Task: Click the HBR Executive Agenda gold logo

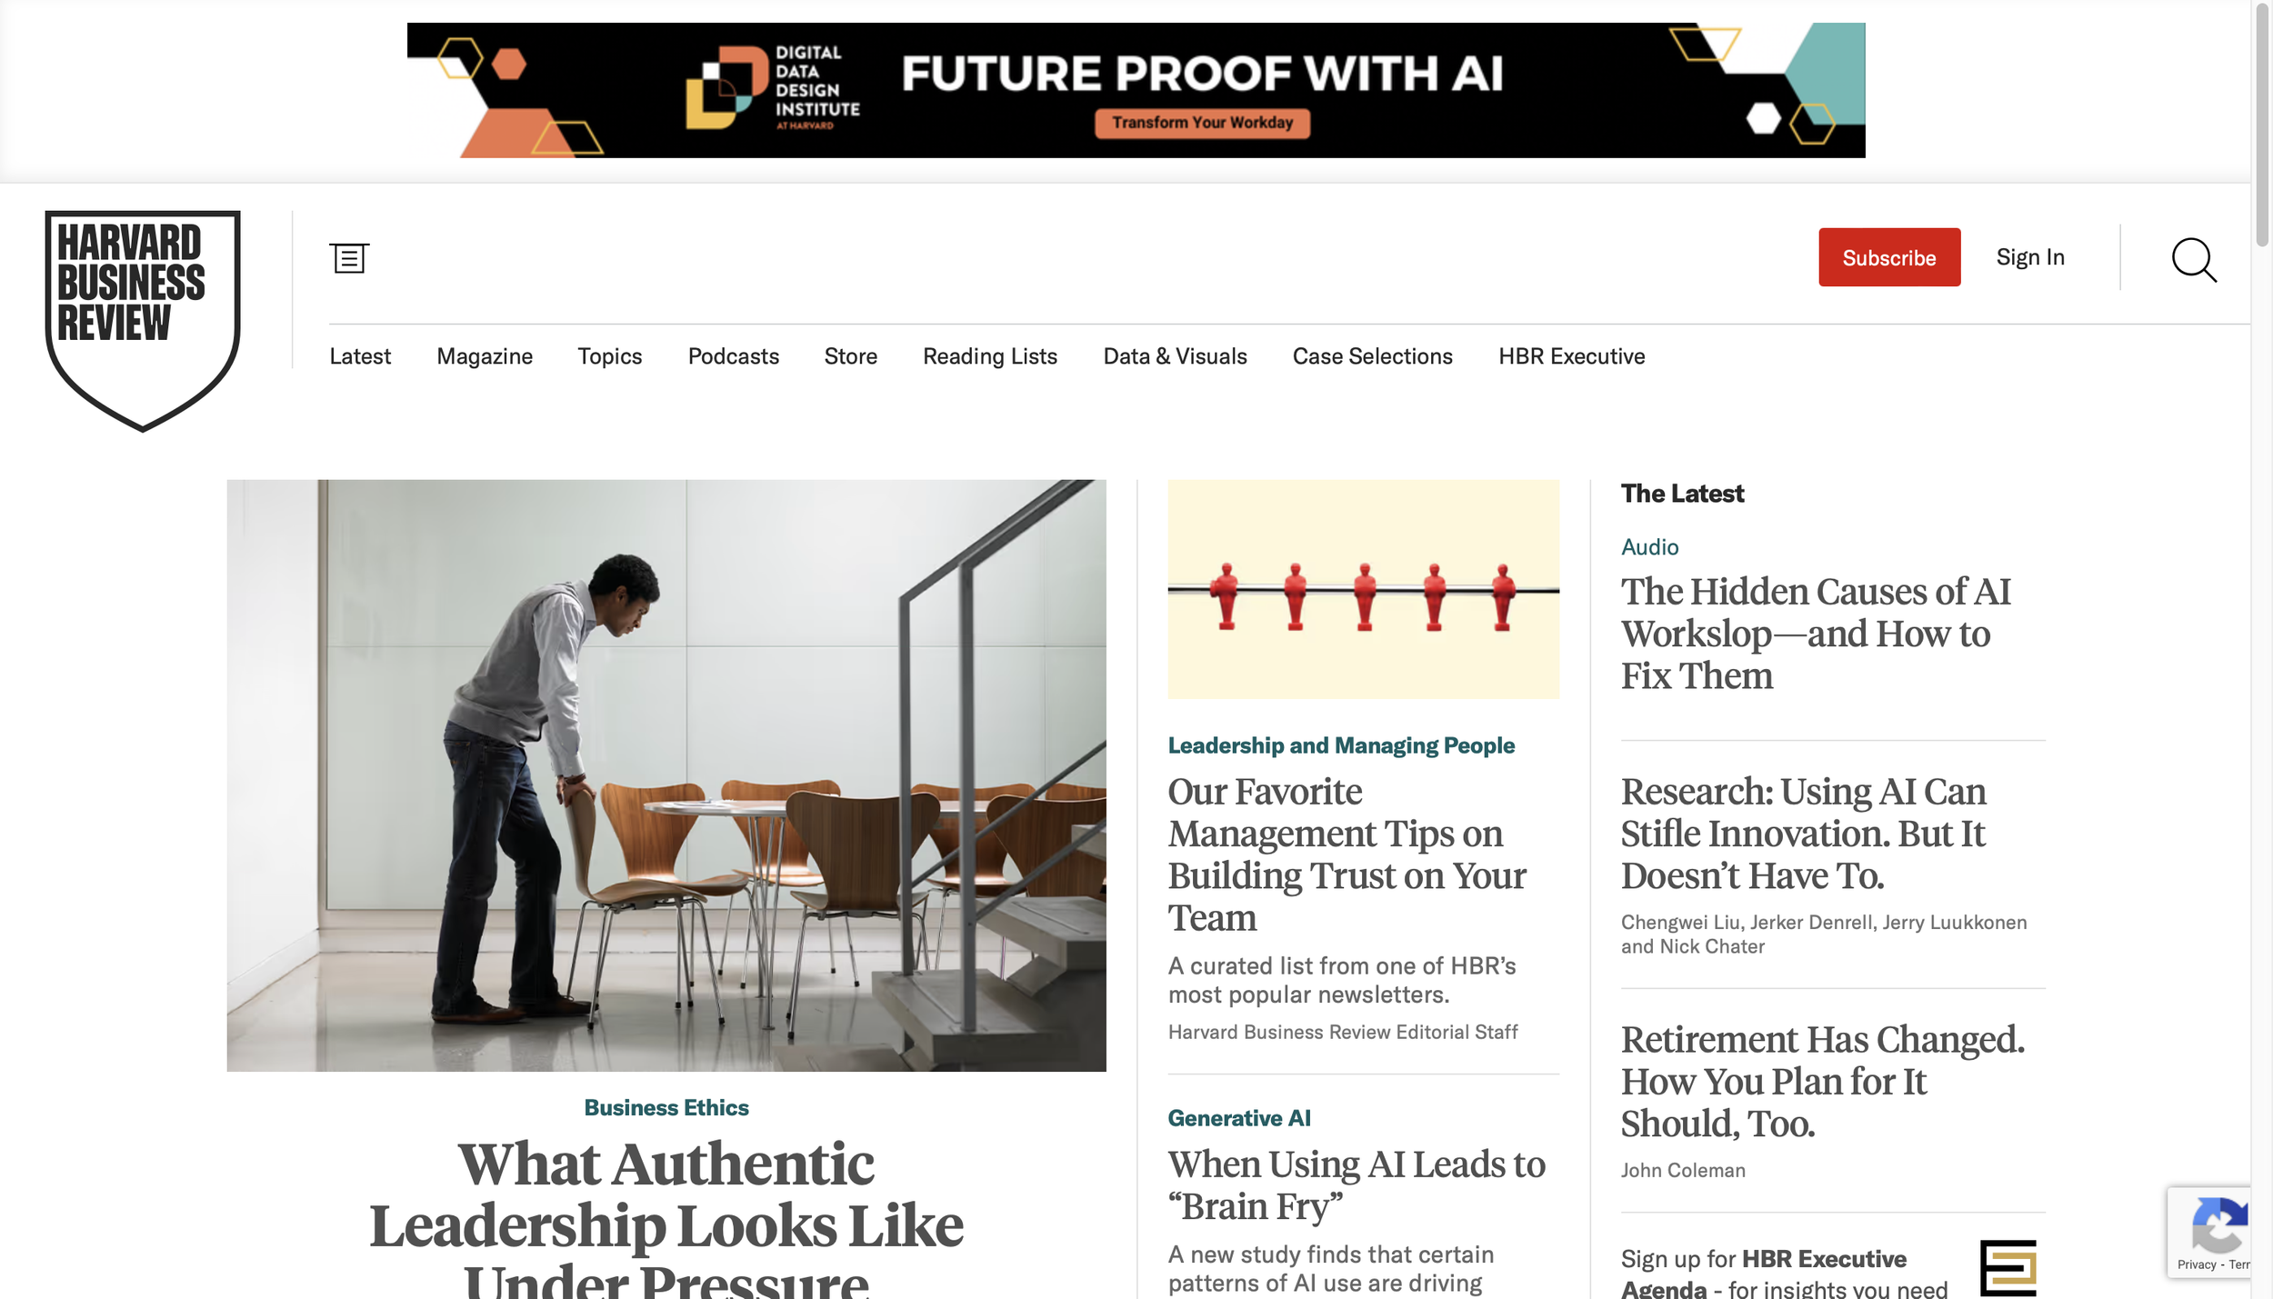Action: click(2008, 1267)
